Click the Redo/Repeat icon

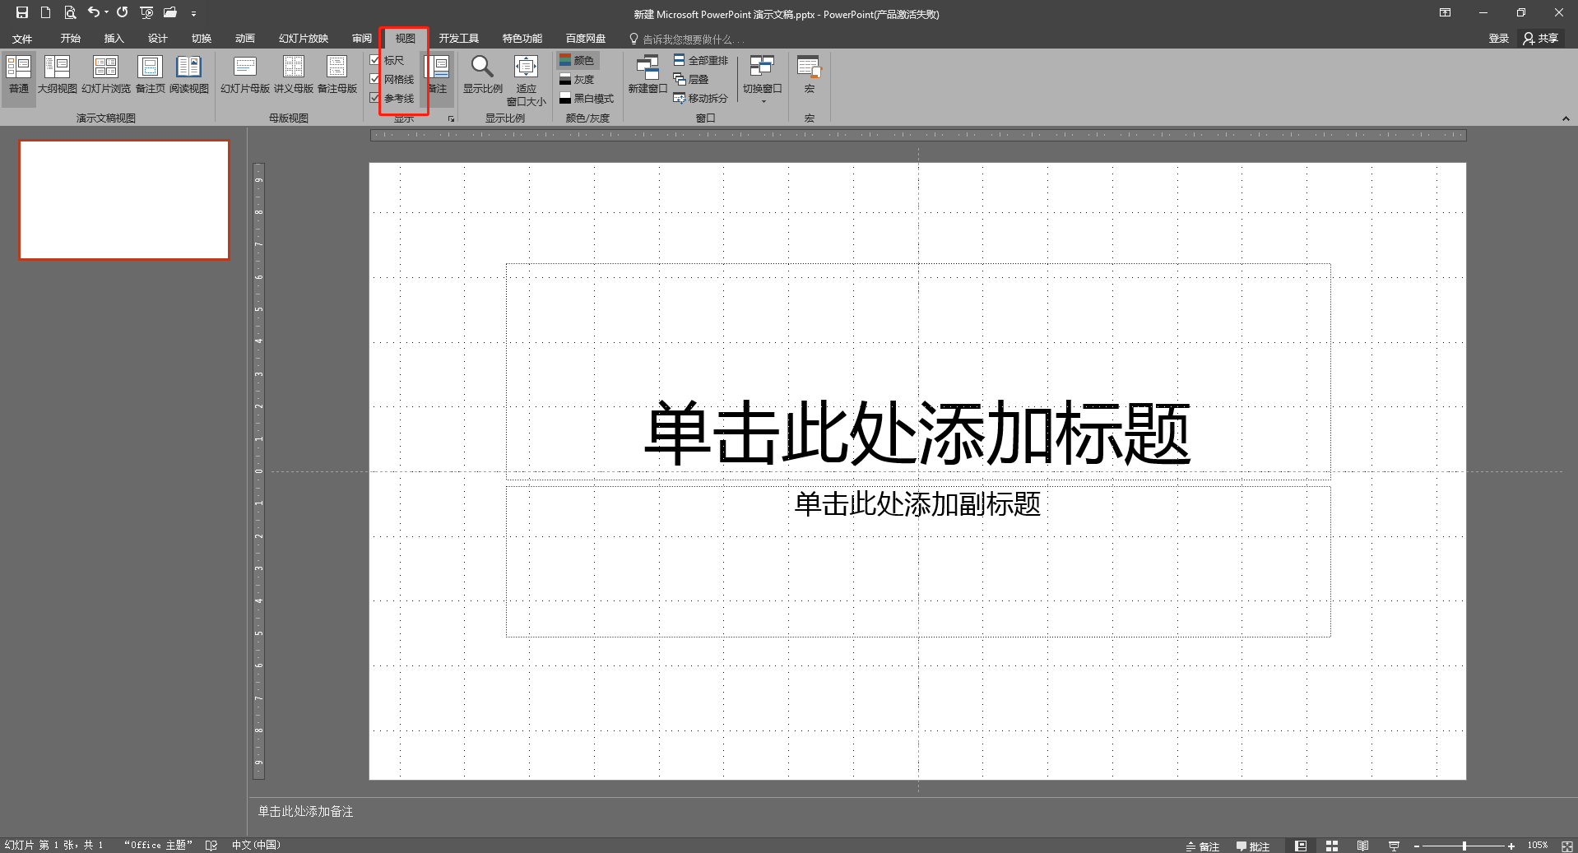point(123,12)
